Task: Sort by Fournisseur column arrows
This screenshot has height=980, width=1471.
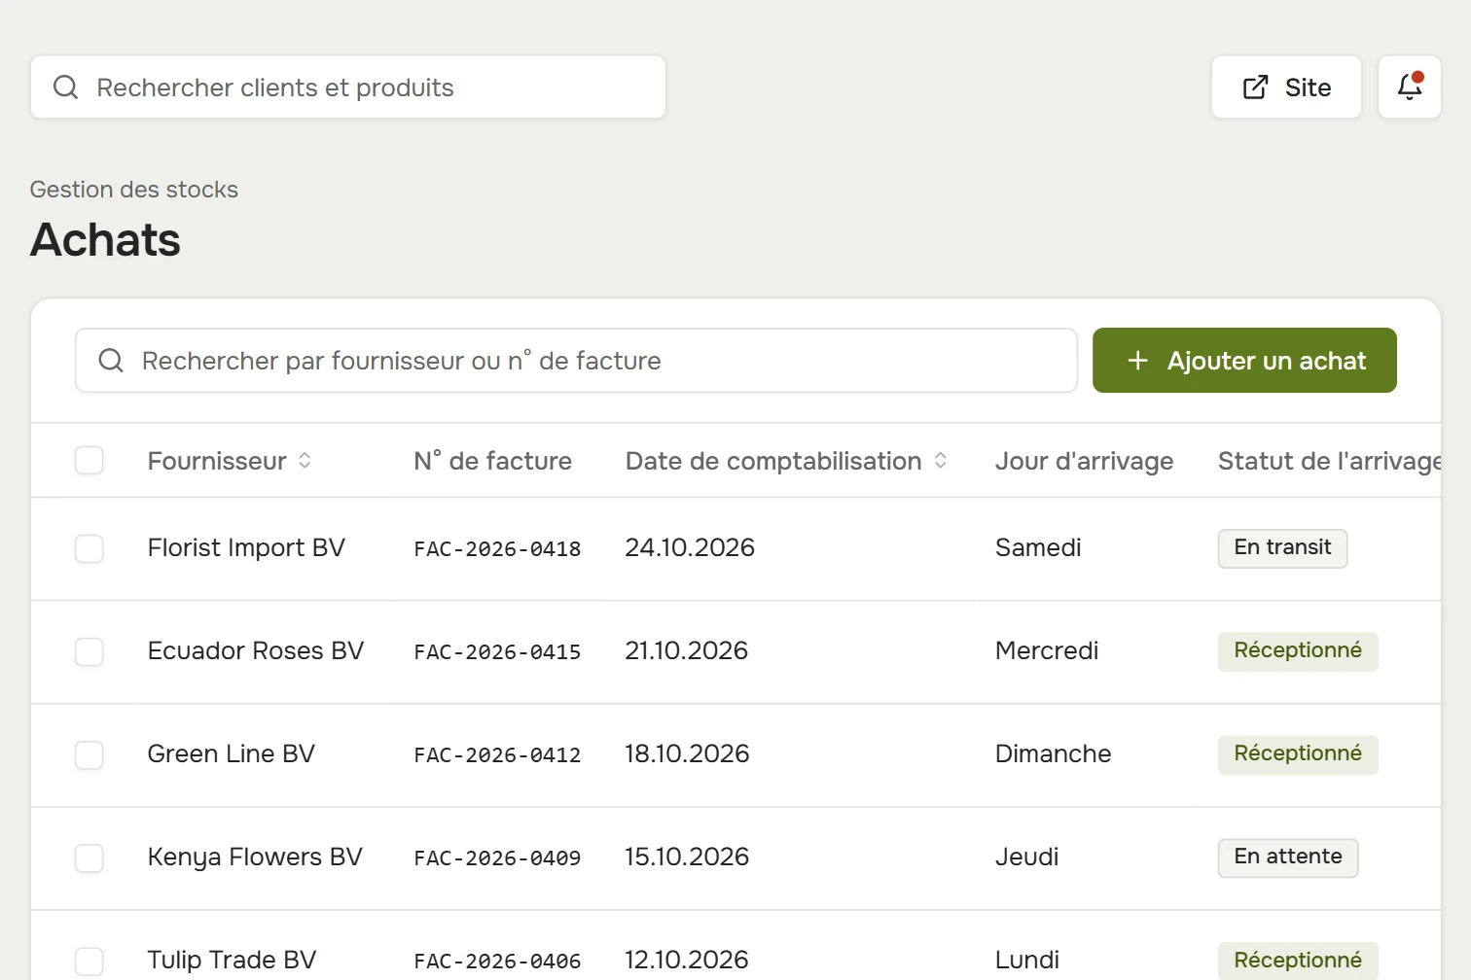Action: pyautogui.click(x=305, y=461)
